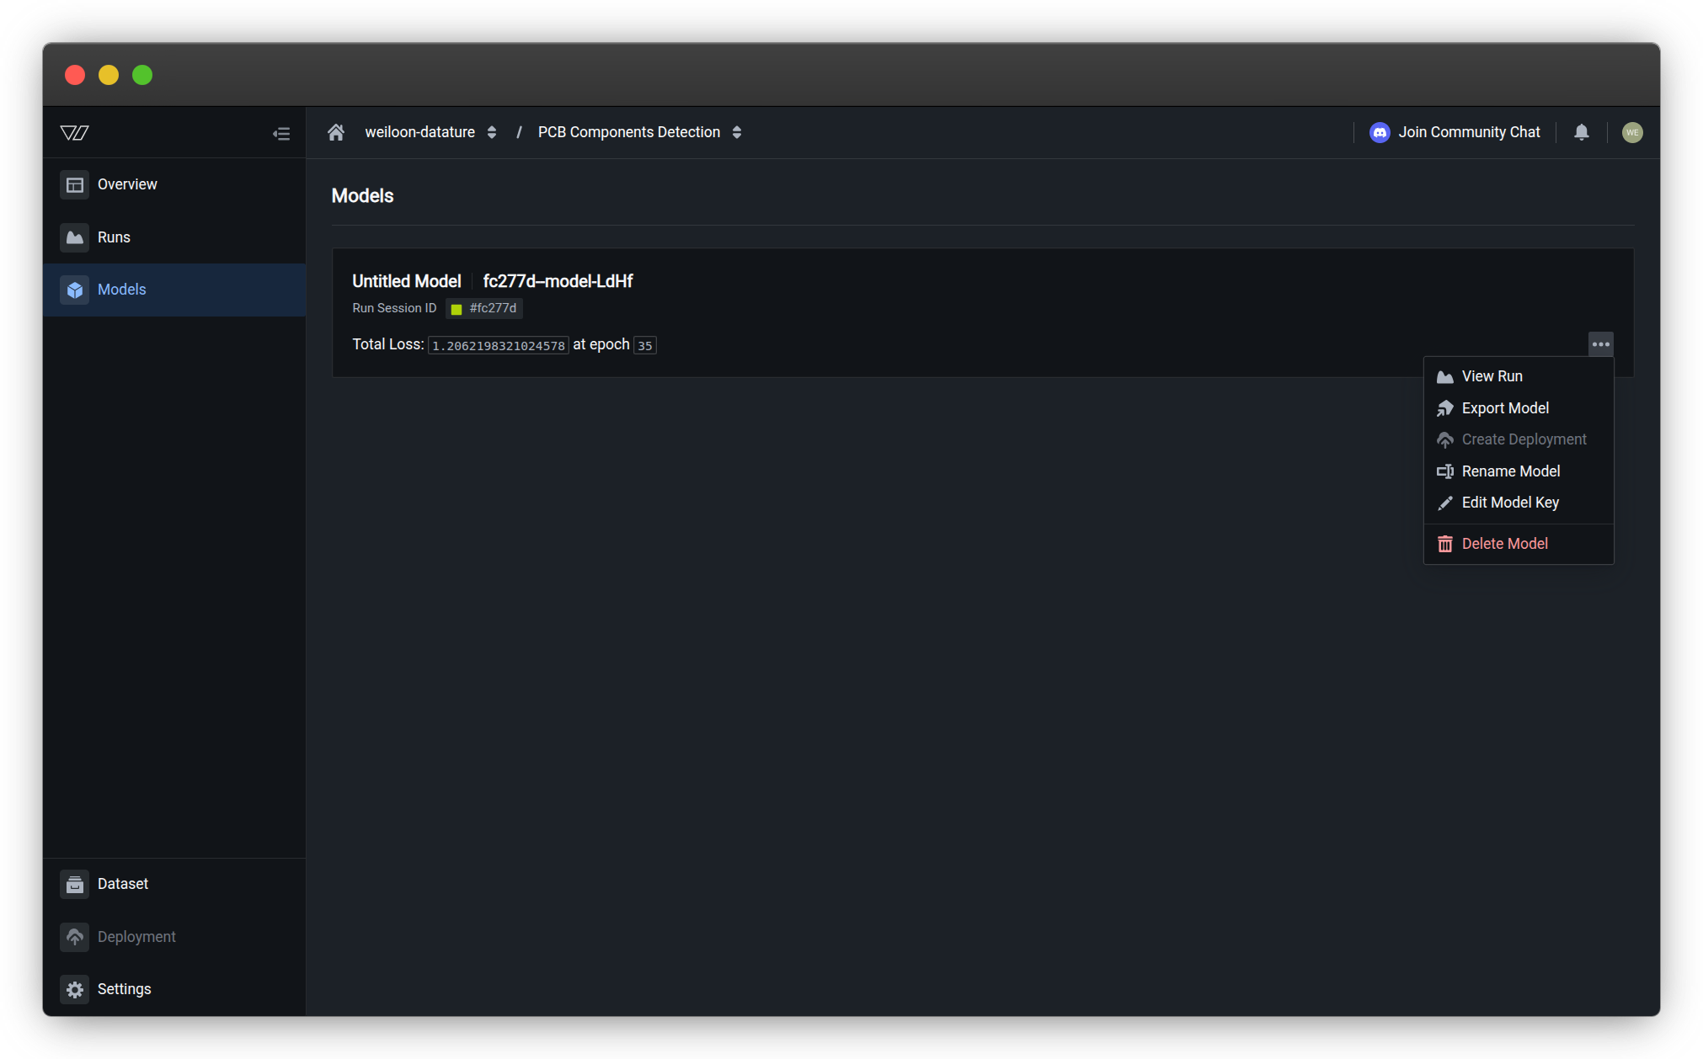Viewport: 1703px width, 1059px height.
Task: Select Rename Model option
Action: click(1510, 471)
